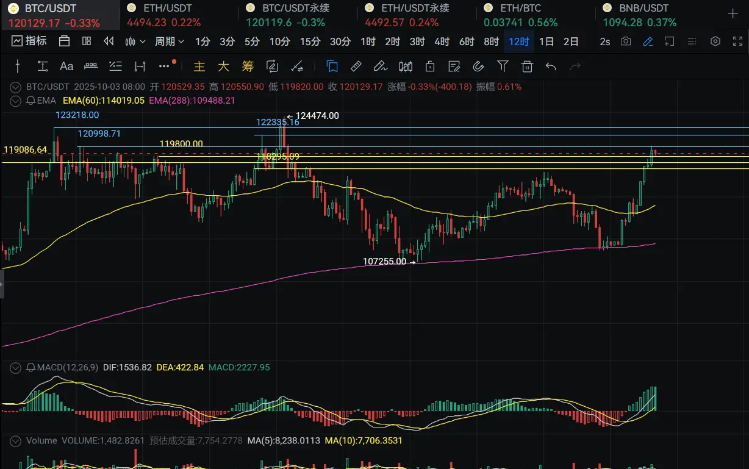Collapse the MACD indicator chevron
The width and height of the screenshot is (749, 469).
(x=16, y=368)
